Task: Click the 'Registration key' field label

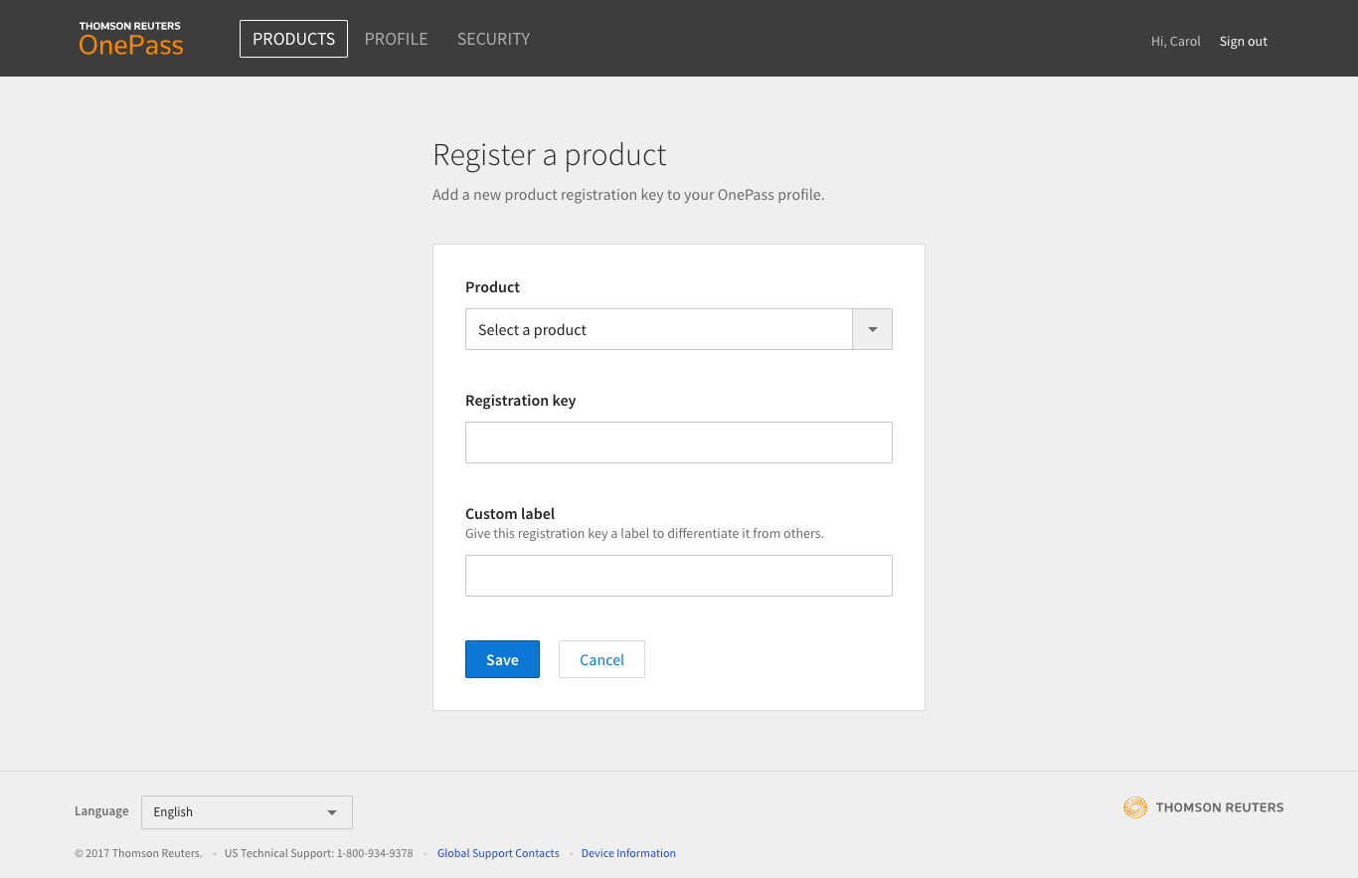Action: 520,401
